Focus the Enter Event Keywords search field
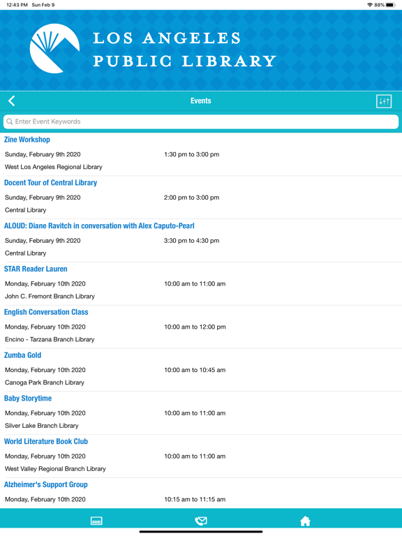Viewport: 402px width, 536px height. pyautogui.click(x=201, y=121)
